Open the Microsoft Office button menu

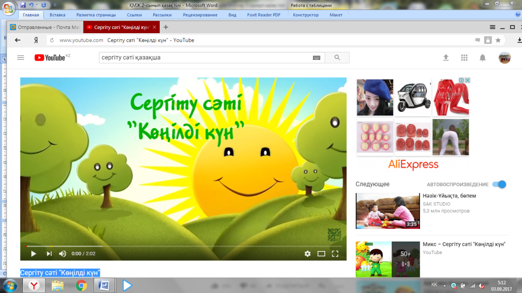(8, 8)
